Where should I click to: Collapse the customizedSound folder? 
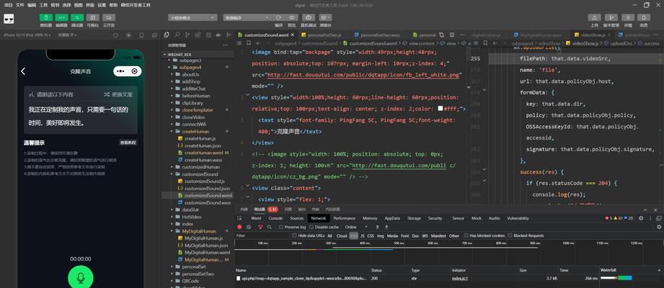[200, 174]
